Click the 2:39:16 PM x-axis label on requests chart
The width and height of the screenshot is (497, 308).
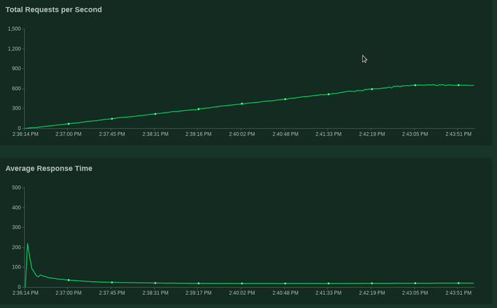coord(198,134)
